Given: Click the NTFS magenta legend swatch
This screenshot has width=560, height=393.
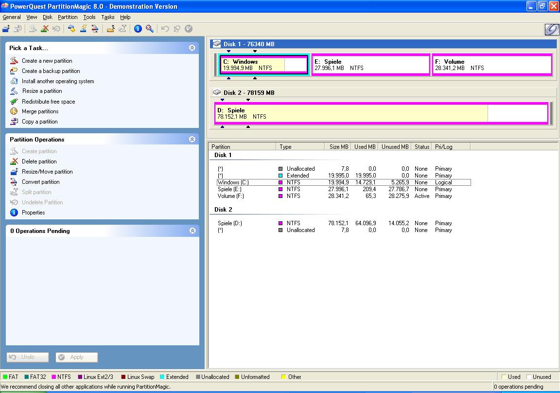Looking at the screenshot, I should pos(54,377).
